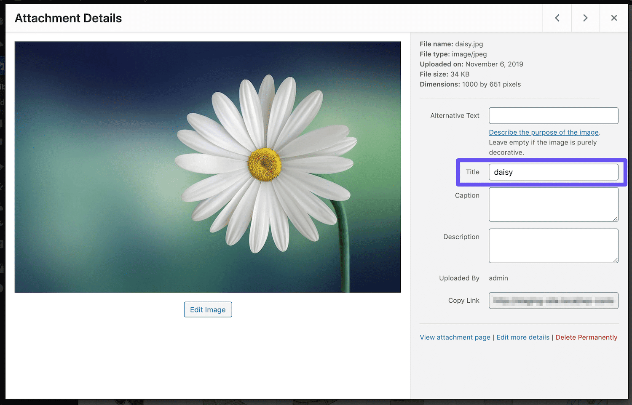Go to the previous attachment arrow
Screen dimensions: 632x405
coord(557,18)
